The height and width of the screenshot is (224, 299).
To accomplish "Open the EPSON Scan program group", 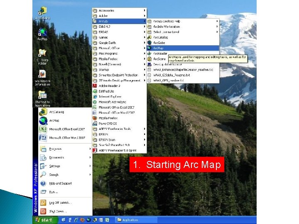I will 119,140.
